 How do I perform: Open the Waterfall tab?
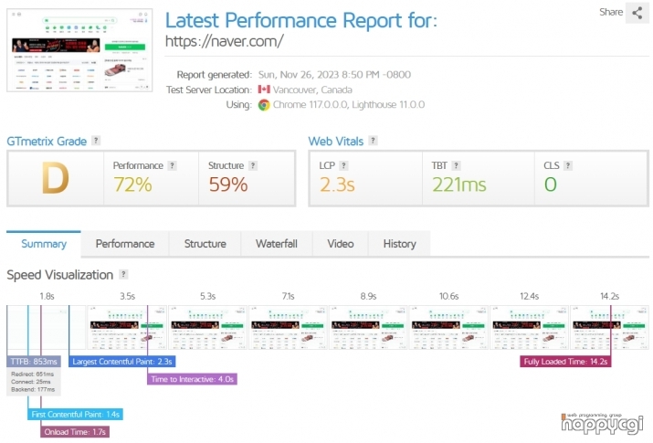277,244
